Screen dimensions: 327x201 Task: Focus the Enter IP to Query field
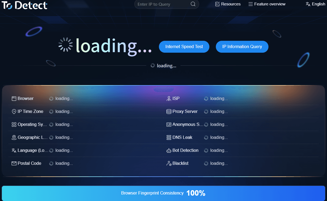162,4
